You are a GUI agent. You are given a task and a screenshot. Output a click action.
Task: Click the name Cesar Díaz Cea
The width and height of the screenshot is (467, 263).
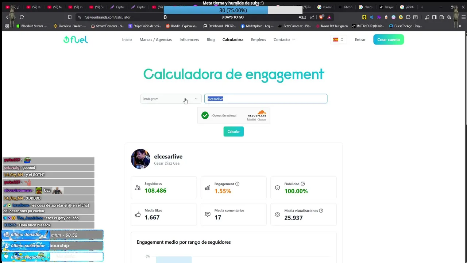(x=167, y=163)
